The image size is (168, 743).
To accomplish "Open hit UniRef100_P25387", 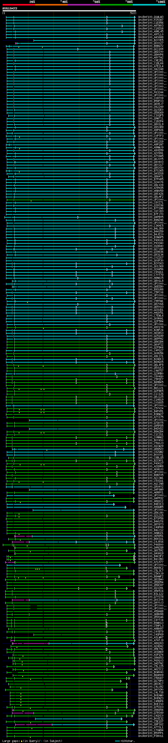I will click(151, 20).
